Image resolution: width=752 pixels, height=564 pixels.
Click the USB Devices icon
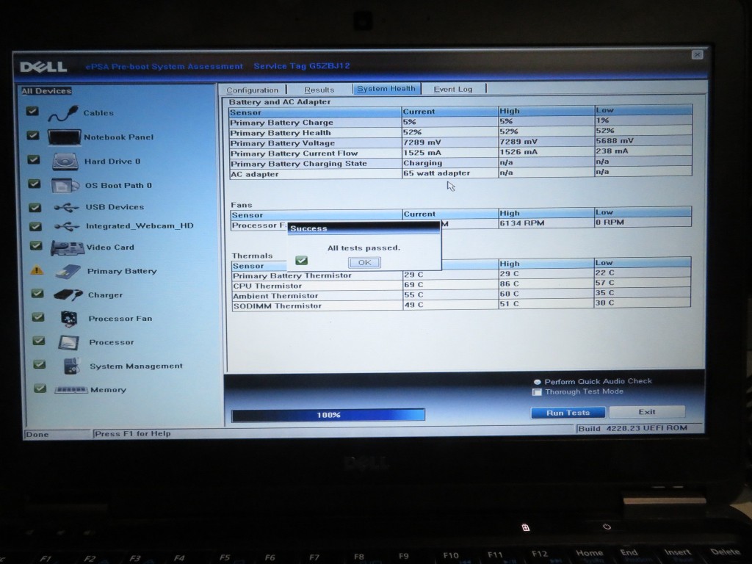[66, 207]
